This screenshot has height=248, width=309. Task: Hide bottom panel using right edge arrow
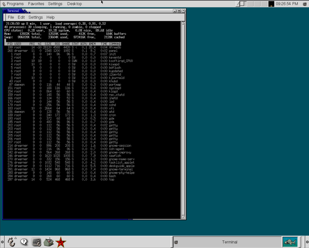[307, 242]
